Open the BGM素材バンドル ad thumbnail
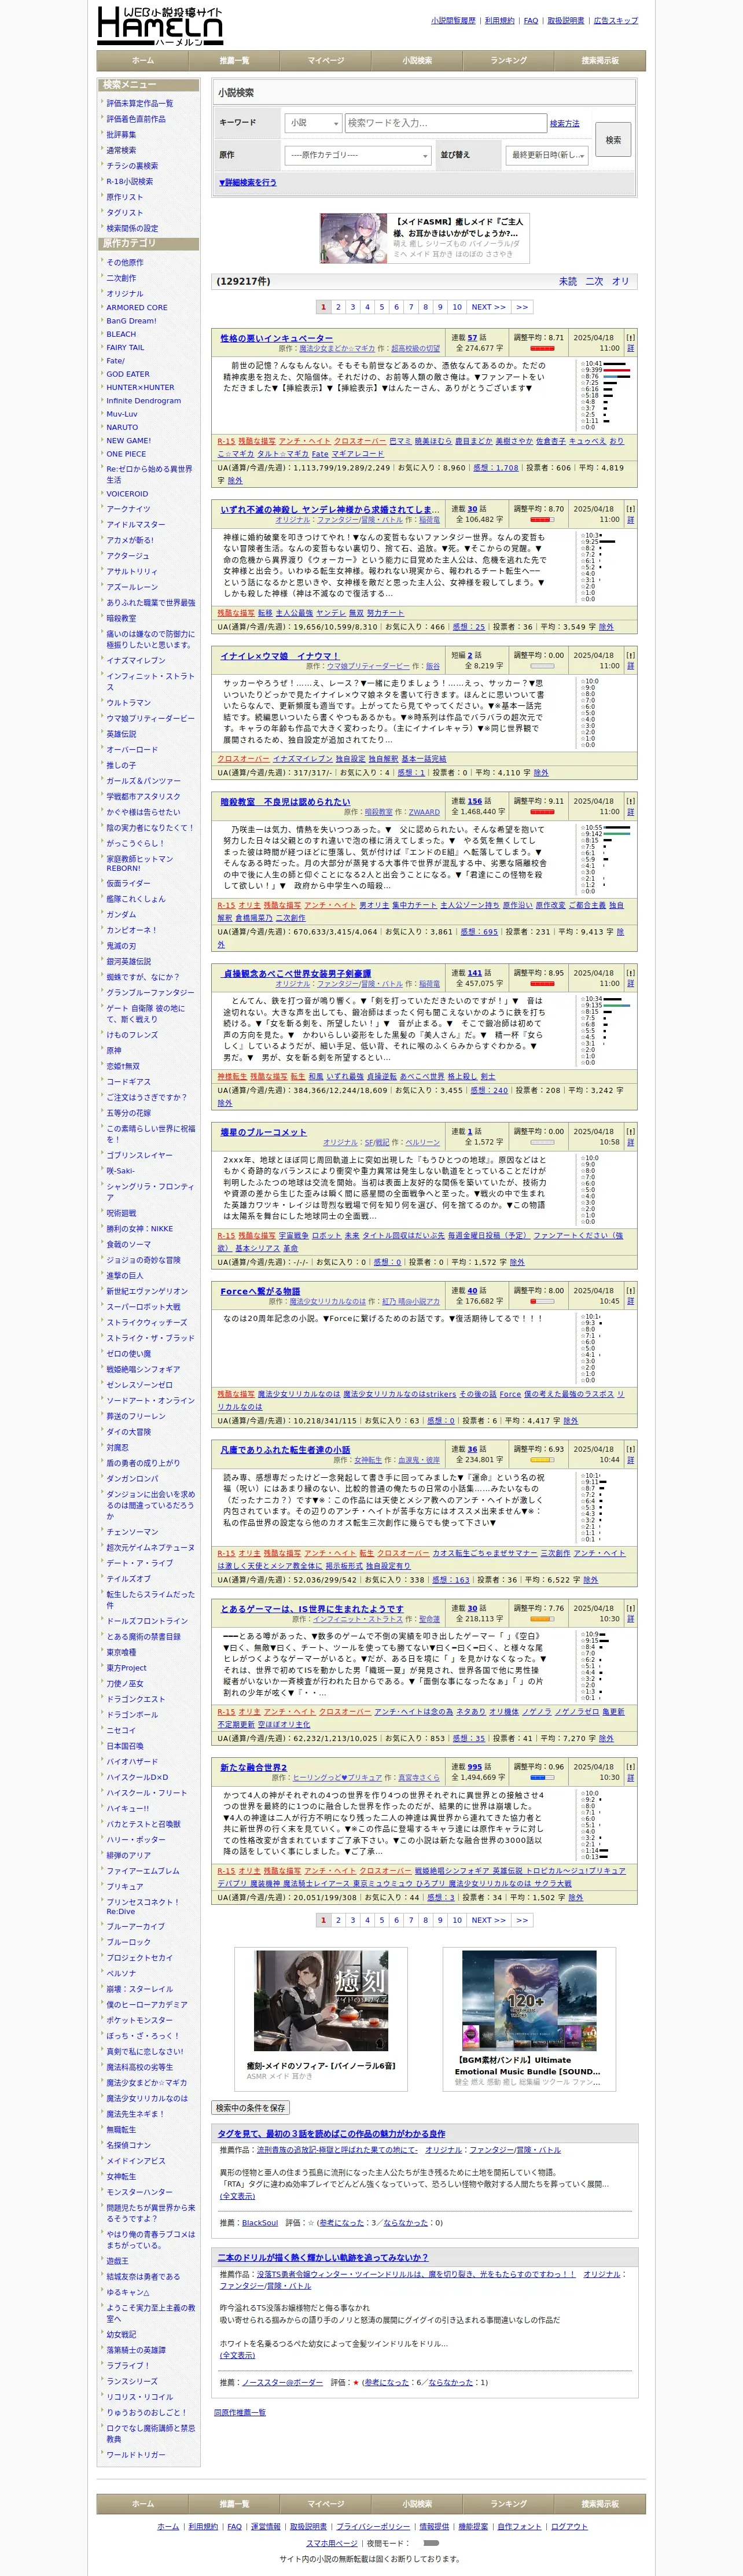Viewport: 743px width, 2576px height. [528, 2001]
